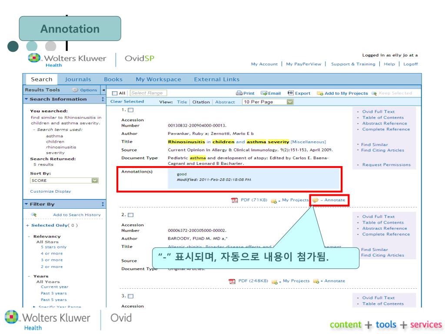The width and height of the screenshot is (445, 334).
Task: Open Abstract Reference for result 1
Action: point(385,123)
